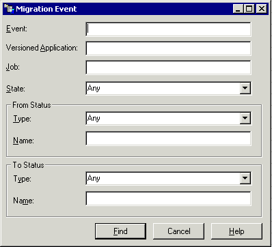Click the To Status group label
Image resolution: width=272 pixels, height=247 pixels.
28,165
